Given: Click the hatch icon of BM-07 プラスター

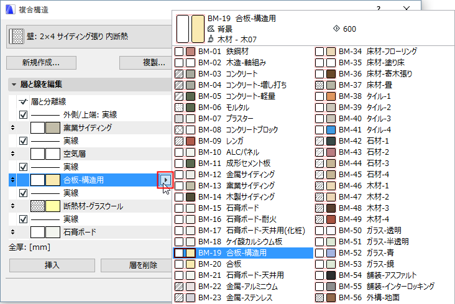Looking at the screenshot, I should 179,119.
